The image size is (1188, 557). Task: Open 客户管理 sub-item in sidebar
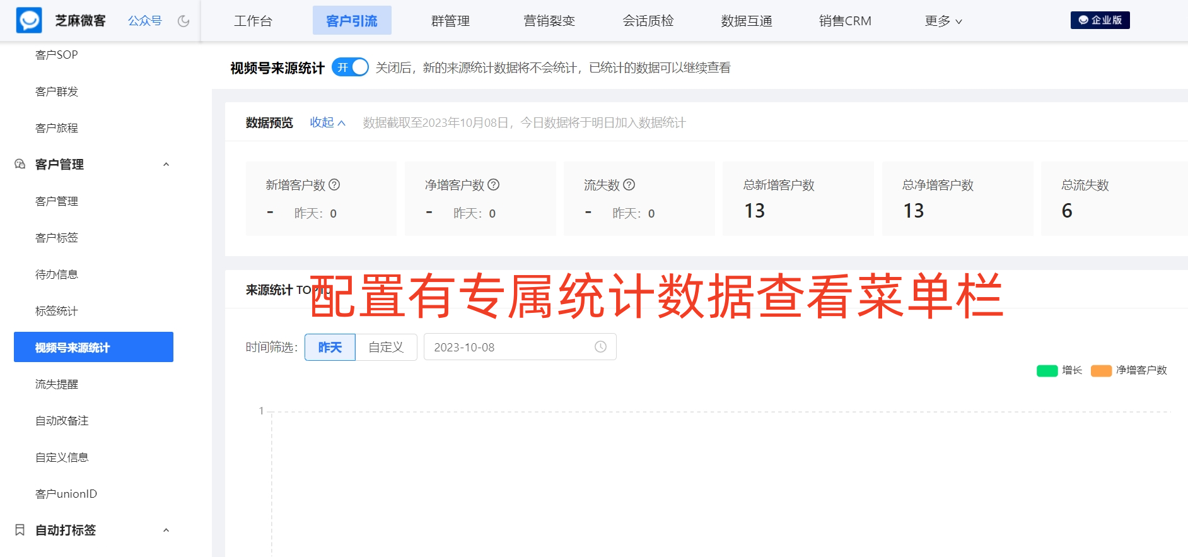[x=57, y=201]
